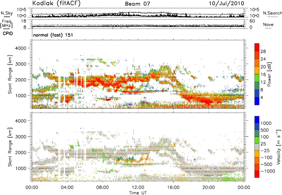
Task: Click the noise time-series strip at top
Action: [x=138, y=13]
